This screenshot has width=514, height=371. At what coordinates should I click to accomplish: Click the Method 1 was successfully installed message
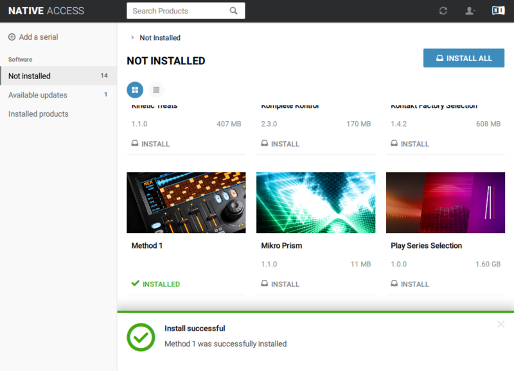click(x=226, y=344)
